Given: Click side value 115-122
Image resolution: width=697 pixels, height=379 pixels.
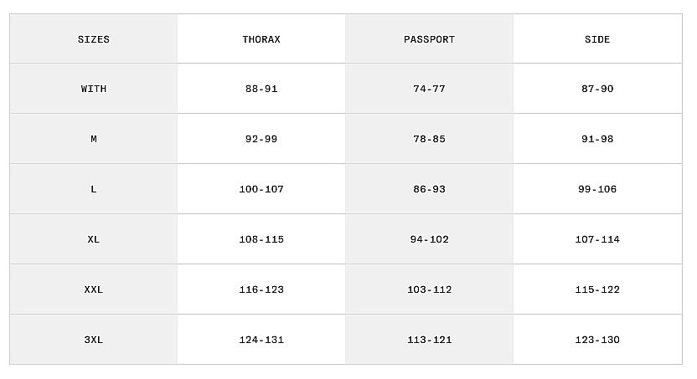Looking at the screenshot, I should 597,289.
